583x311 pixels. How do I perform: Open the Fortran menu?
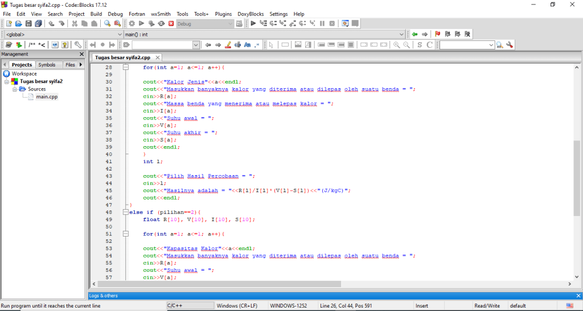(x=137, y=14)
